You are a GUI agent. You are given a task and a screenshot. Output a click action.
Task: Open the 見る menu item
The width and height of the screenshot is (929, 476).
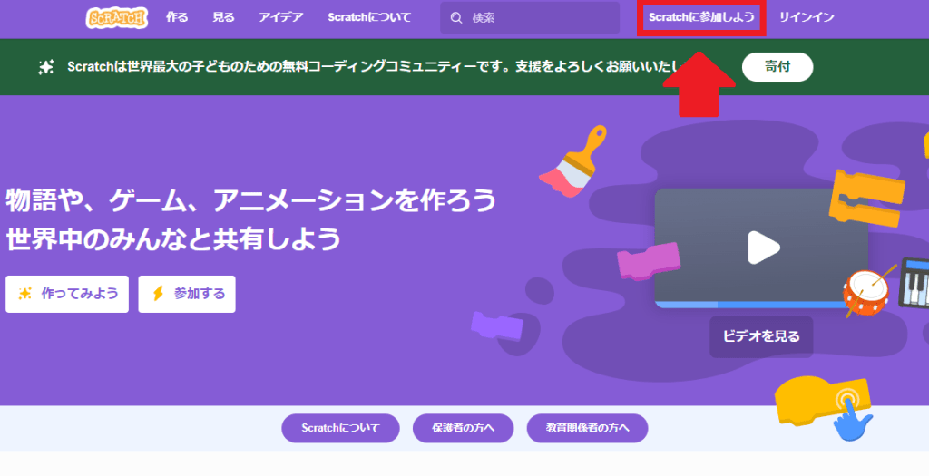tap(223, 17)
